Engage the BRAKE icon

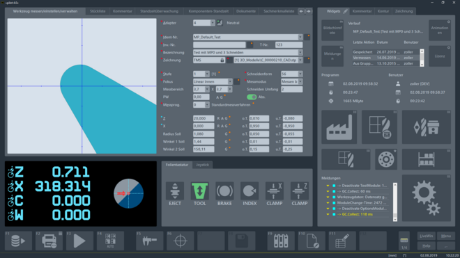click(224, 191)
